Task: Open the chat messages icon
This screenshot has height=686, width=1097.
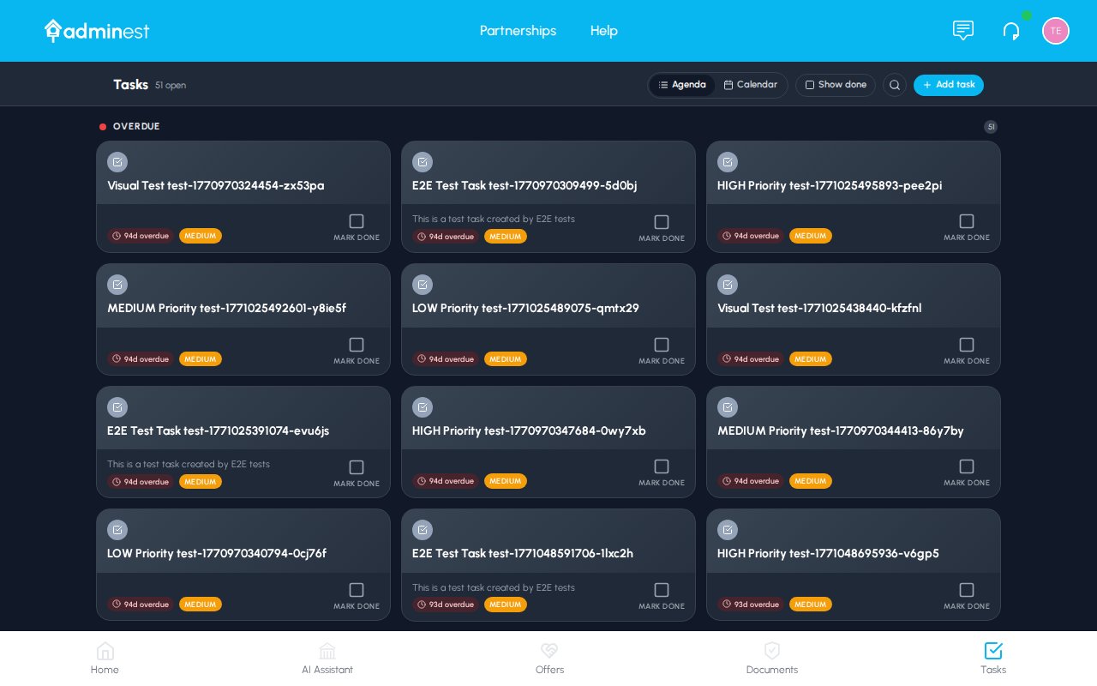Action: pos(963,31)
